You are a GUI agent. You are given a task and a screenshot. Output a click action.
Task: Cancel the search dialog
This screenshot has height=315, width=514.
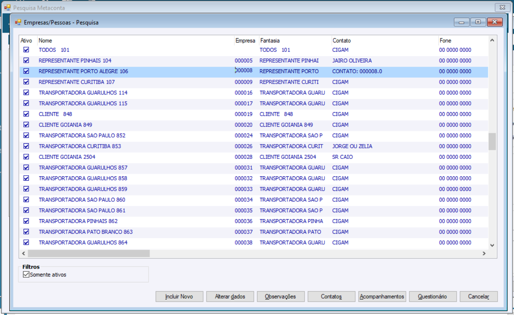click(x=479, y=296)
